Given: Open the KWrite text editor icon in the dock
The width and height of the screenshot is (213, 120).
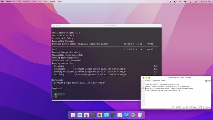Looking at the screenshot, I should pyautogui.click(x=120, y=115).
